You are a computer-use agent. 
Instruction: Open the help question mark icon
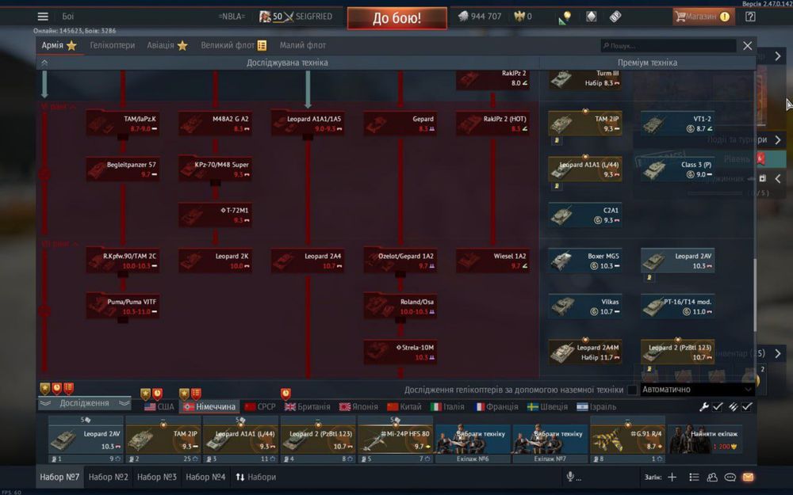click(x=750, y=17)
